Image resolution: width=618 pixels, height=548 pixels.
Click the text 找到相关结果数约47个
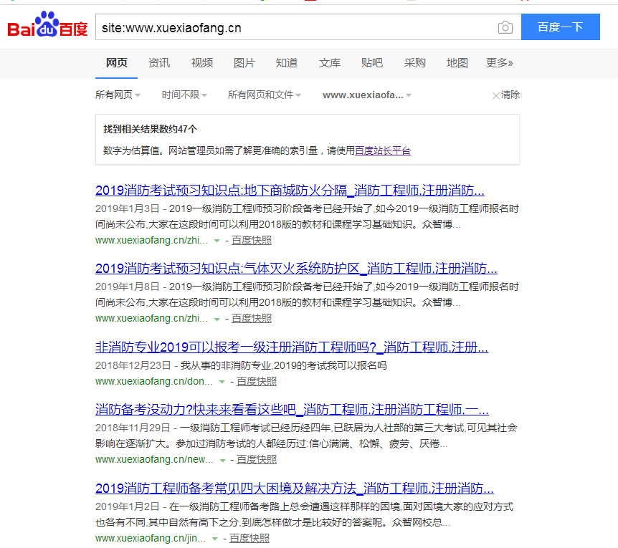tap(150, 129)
